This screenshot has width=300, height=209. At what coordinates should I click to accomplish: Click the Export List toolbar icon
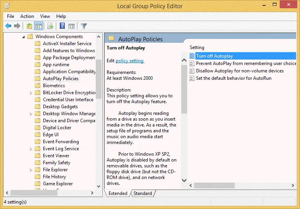click(x=50, y=26)
